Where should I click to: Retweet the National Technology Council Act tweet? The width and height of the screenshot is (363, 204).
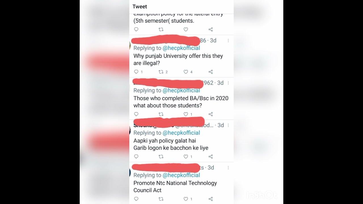tap(161, 199)
